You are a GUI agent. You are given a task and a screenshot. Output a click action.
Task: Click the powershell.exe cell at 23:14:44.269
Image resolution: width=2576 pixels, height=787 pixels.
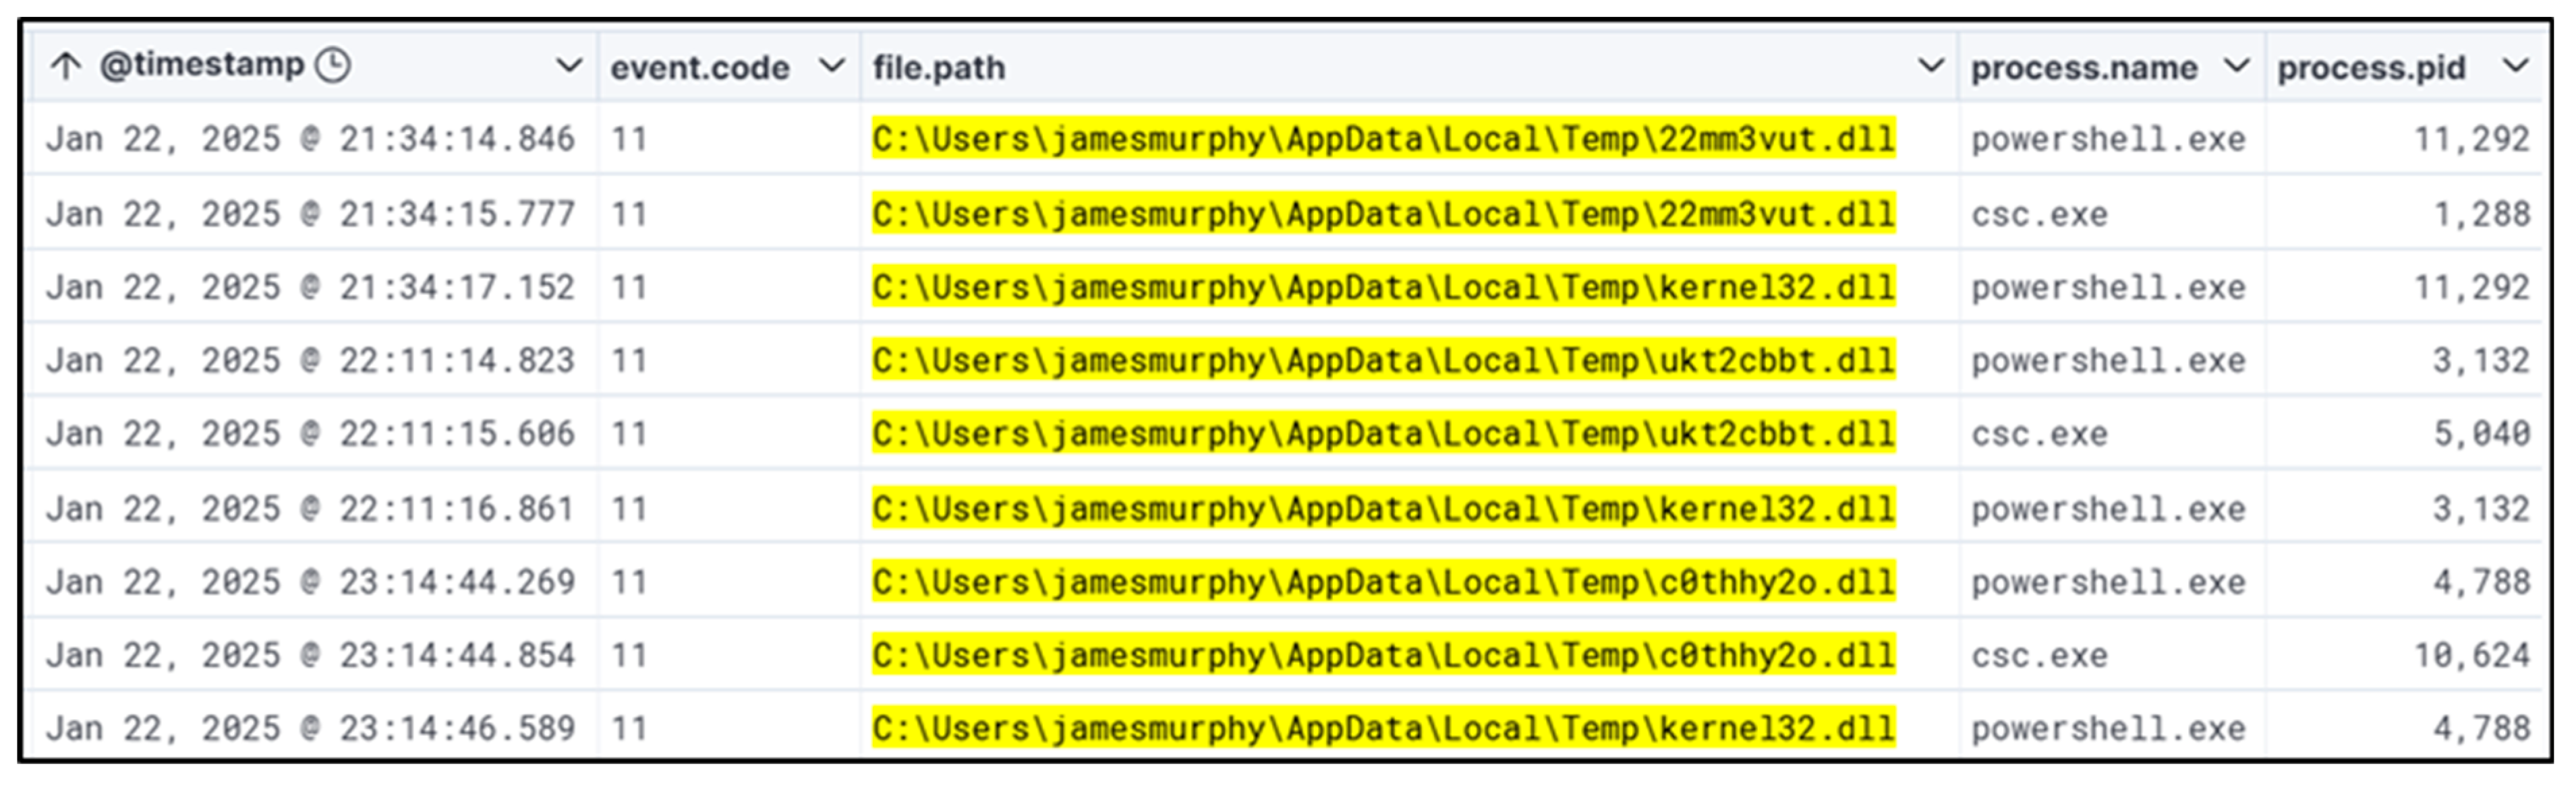point(2108,582)
